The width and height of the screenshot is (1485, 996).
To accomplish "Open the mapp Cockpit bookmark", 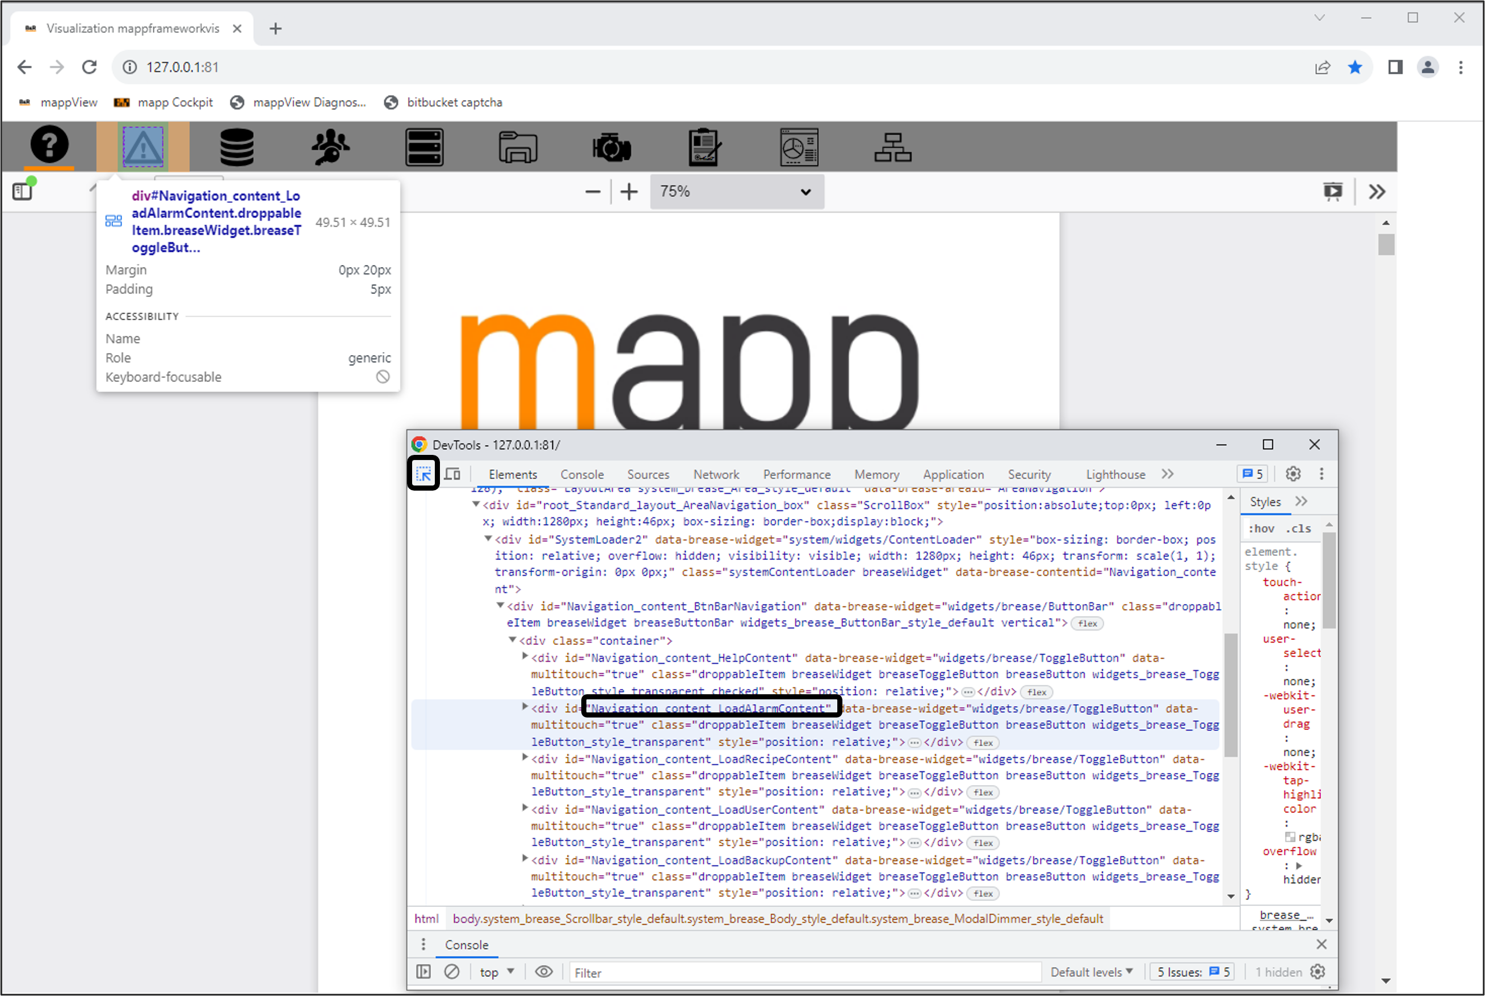I will click(x=163, y=102).
